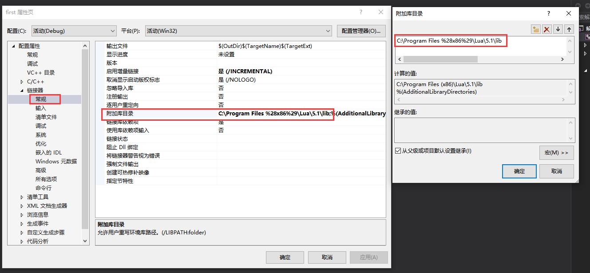The image size is (590, 273).
Task: Select the 逐用户重定向 property row
Action: point(241,105)
